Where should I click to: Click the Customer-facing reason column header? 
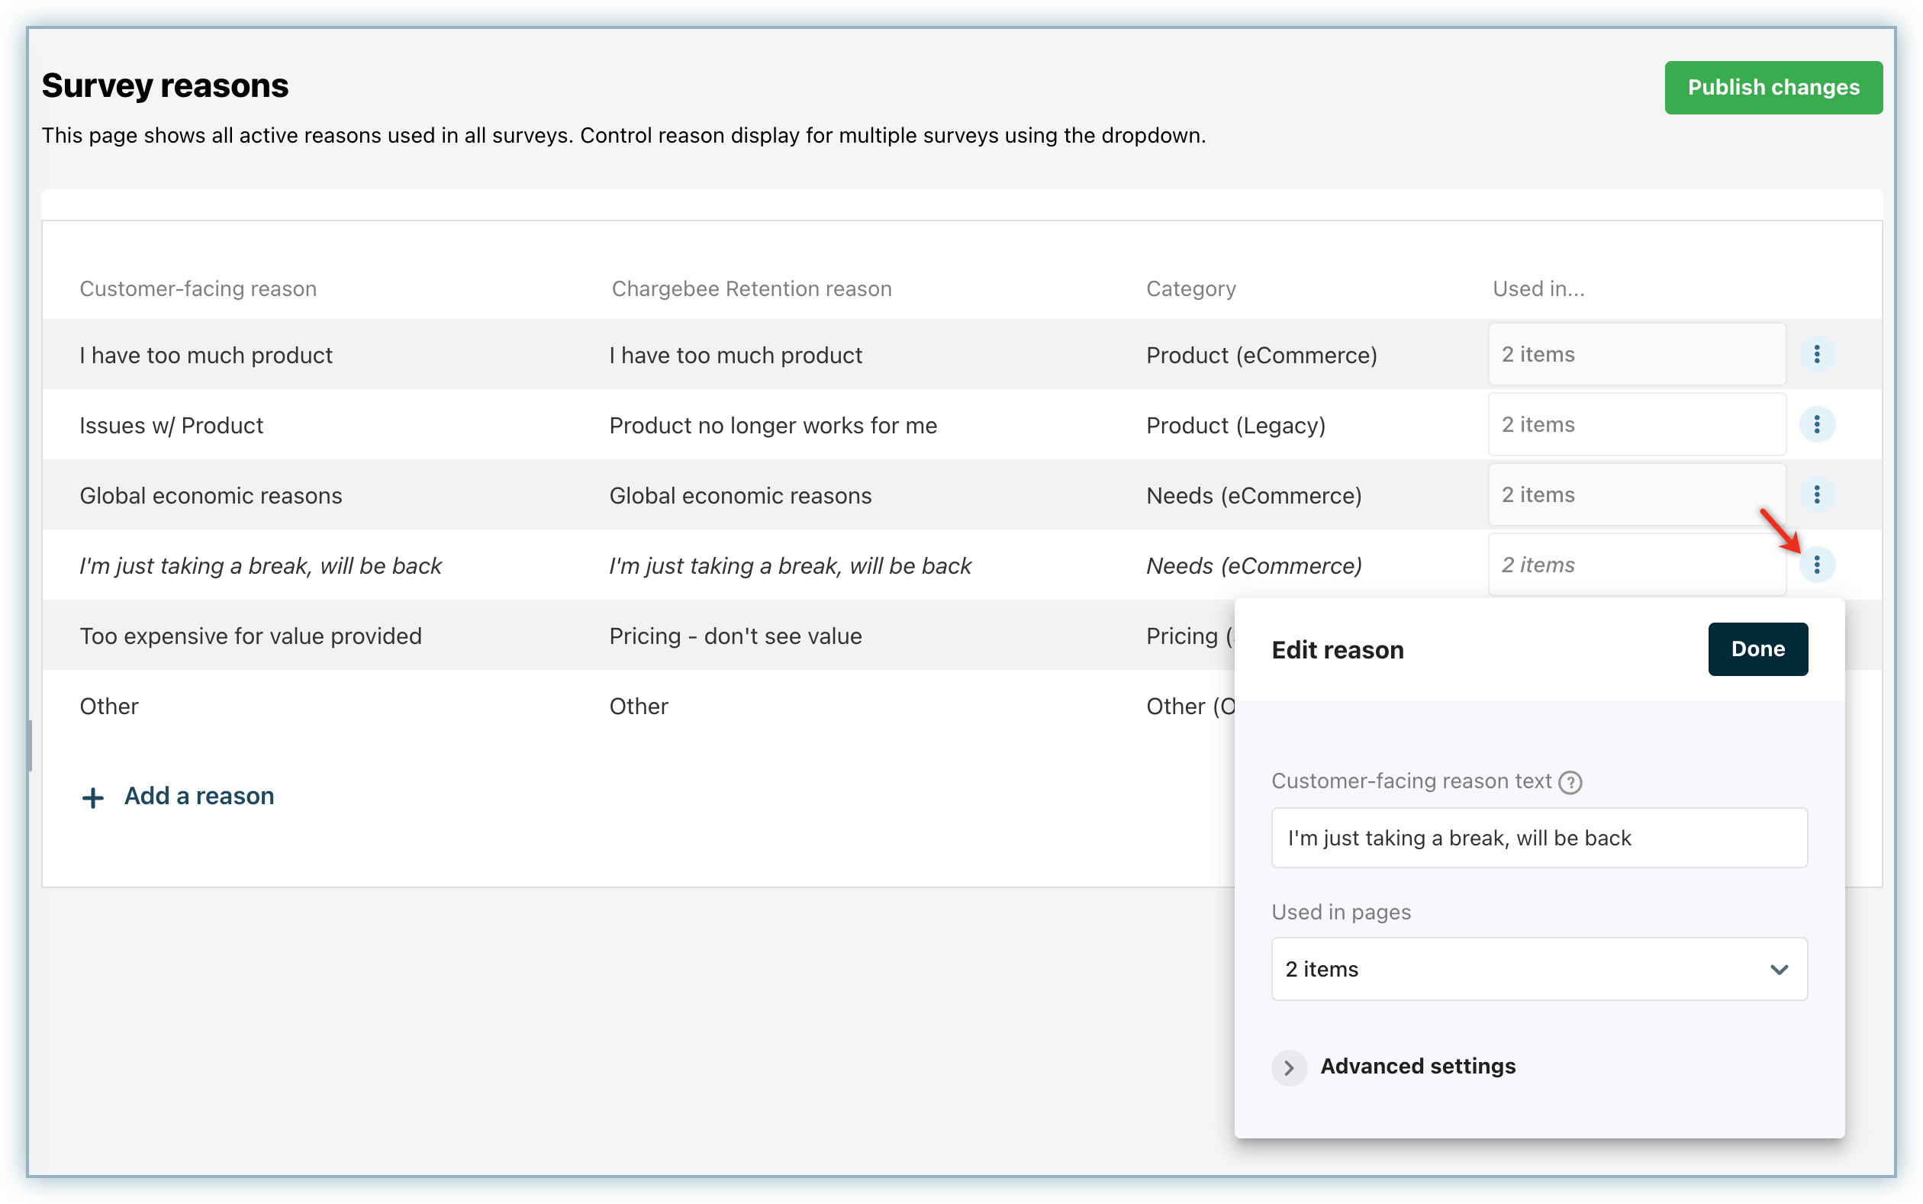[198, 288]
